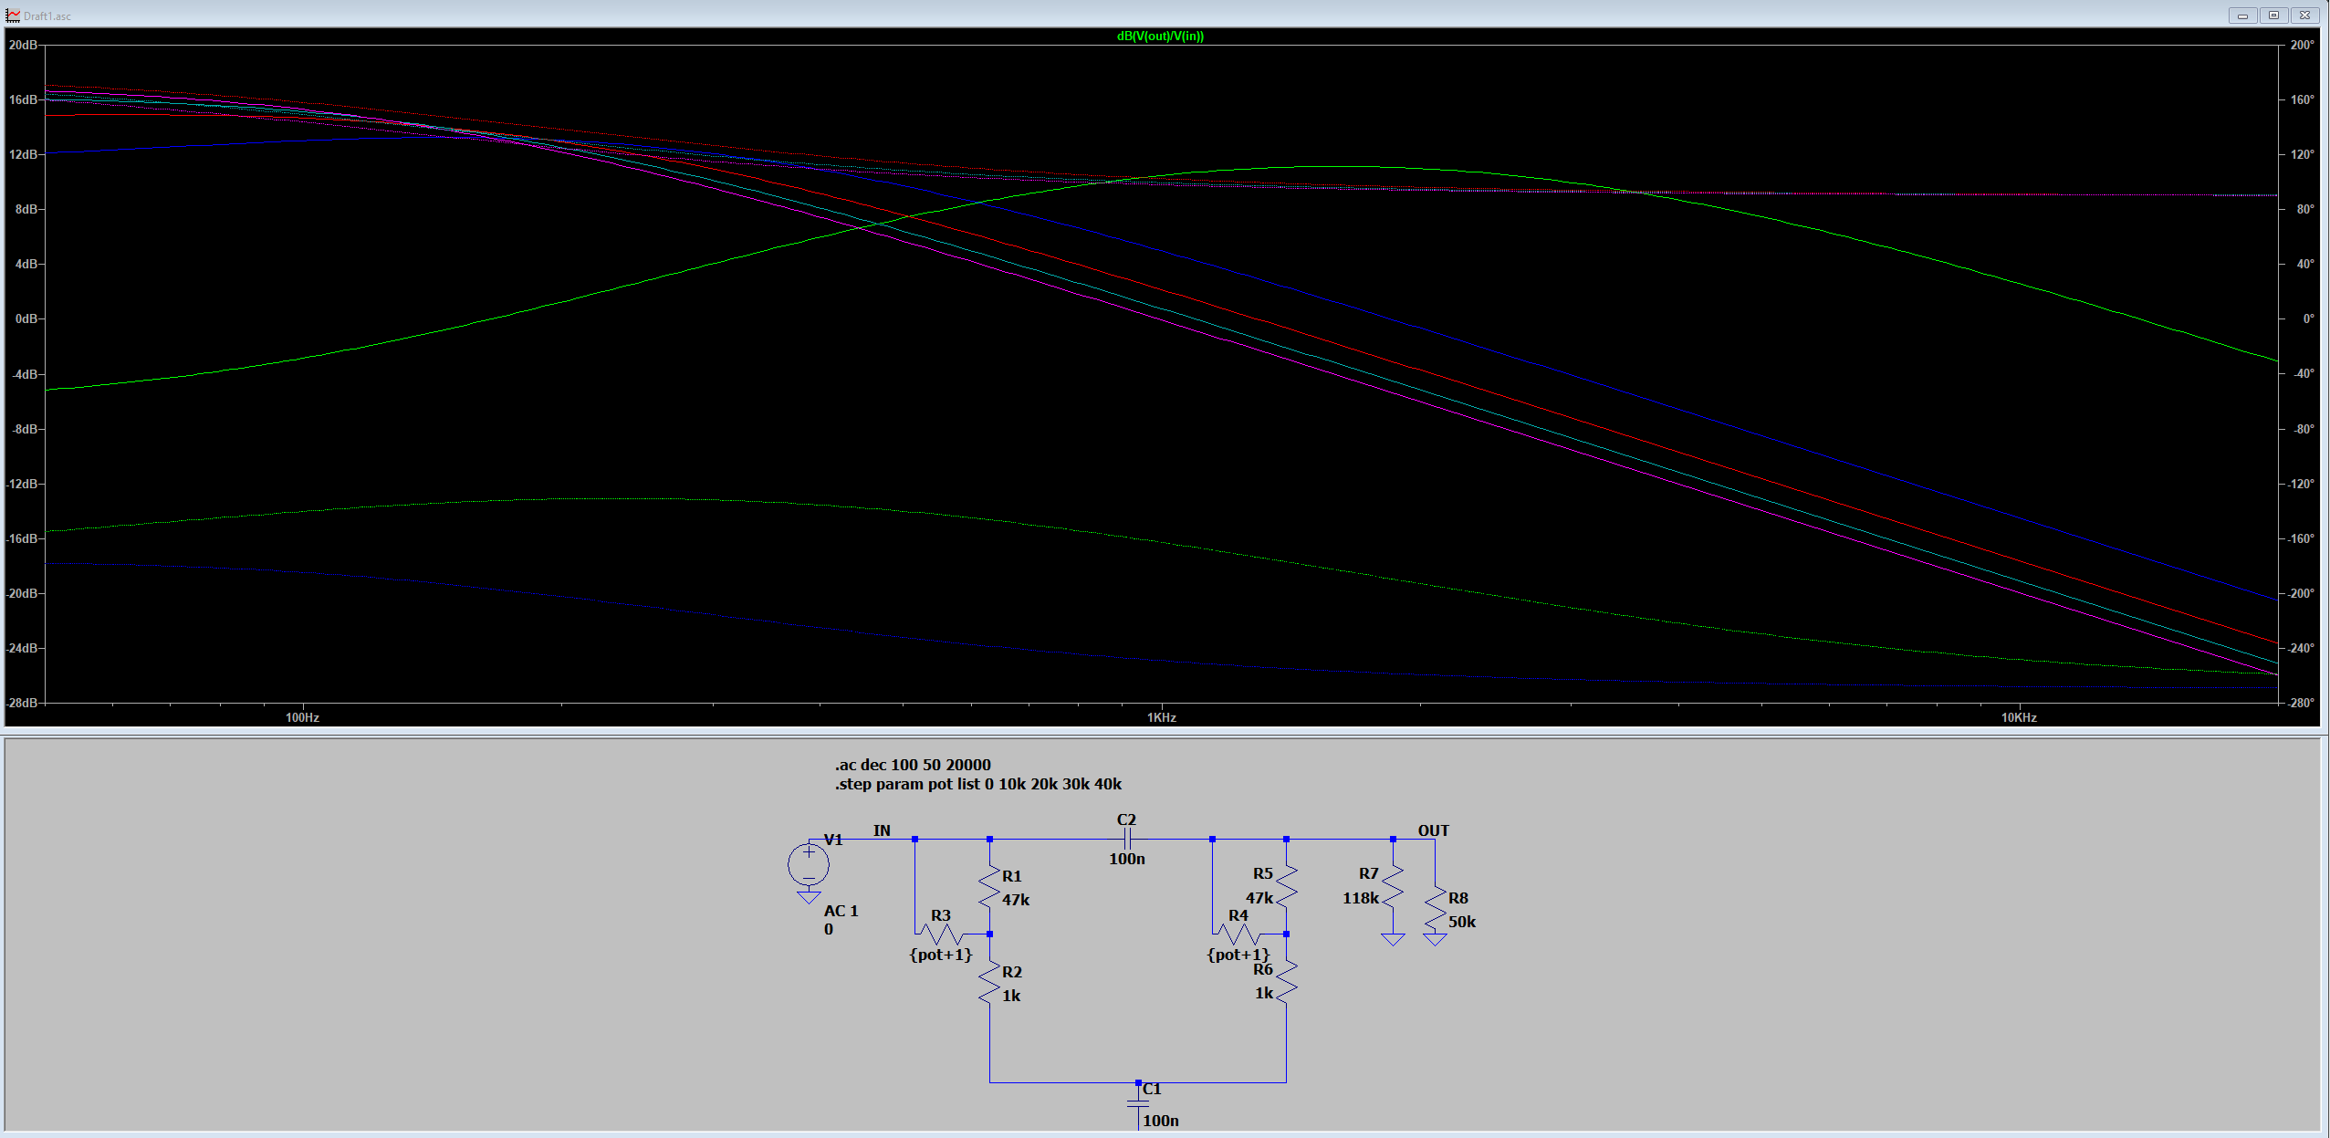Click the {pot+1} value of R4
The image size is (2330, 1138).
coord(1238,955)
